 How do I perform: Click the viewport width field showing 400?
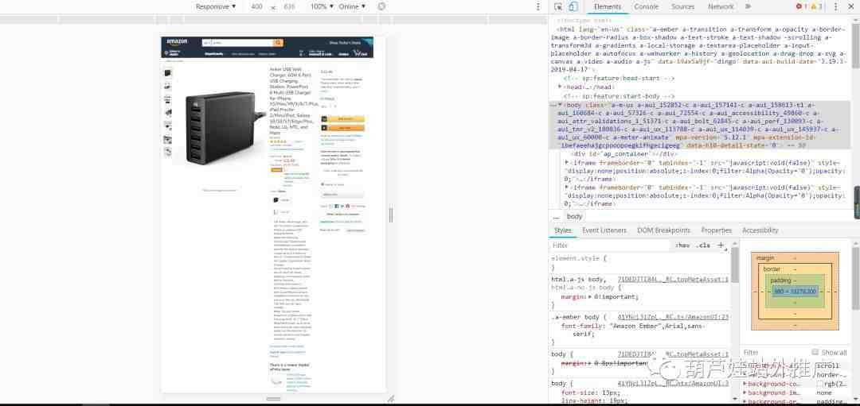(x=256, y=6)
